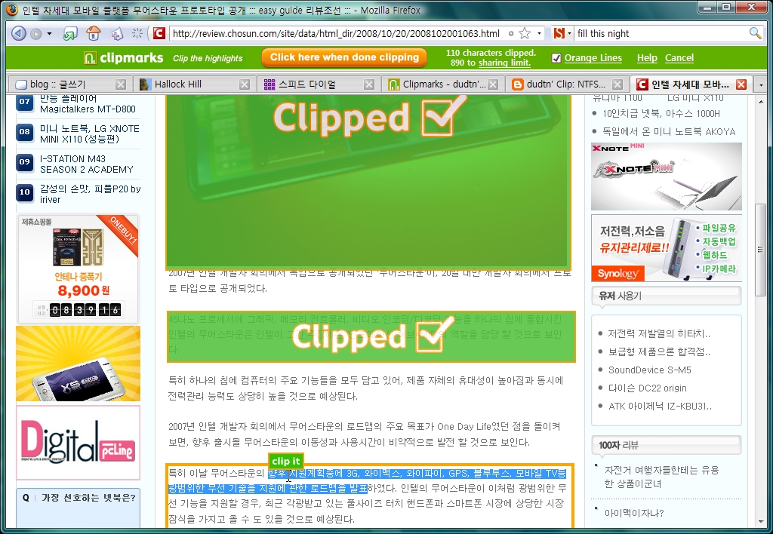The image size is (773, 534).
Task: Open '독일에서 온 미니 노트북 AKOYA' link
Action: [x=669, y=132]
